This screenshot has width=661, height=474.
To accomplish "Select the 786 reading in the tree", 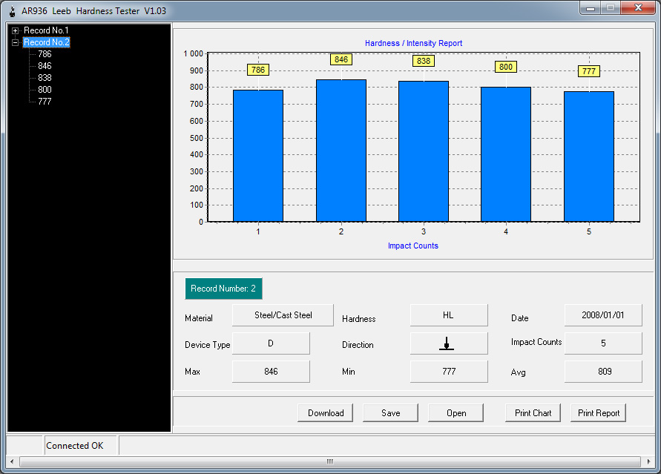I will 45,54.
